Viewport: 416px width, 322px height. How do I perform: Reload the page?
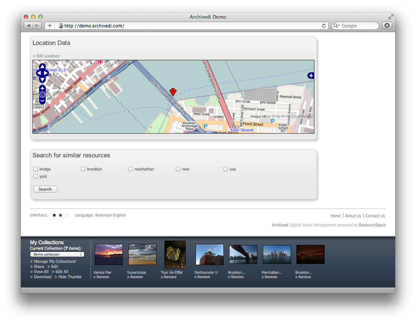coord(324,26)
